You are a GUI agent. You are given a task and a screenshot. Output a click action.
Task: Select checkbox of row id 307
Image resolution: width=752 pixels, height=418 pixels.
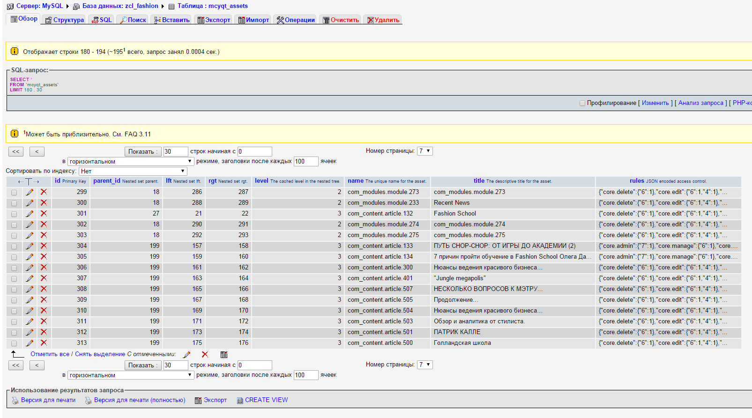pyautogui.click(x=14, y=279)
